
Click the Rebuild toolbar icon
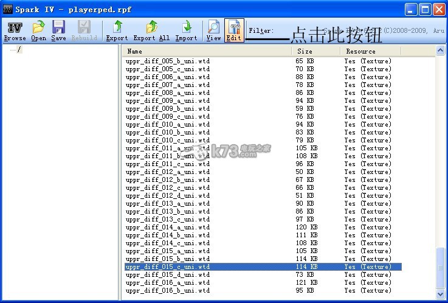pos(84,30)
